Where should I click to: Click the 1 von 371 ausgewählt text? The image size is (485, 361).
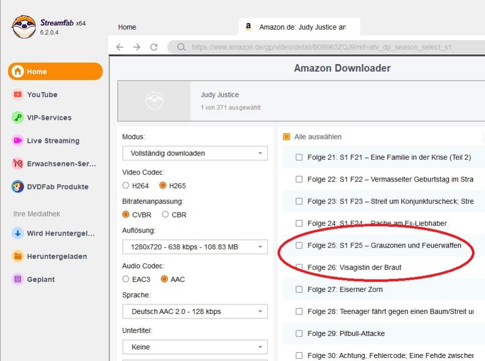(230, 107)
